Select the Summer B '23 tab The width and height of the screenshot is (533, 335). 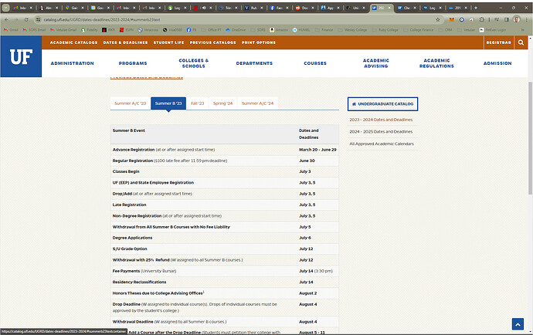[x=168, y=103]
